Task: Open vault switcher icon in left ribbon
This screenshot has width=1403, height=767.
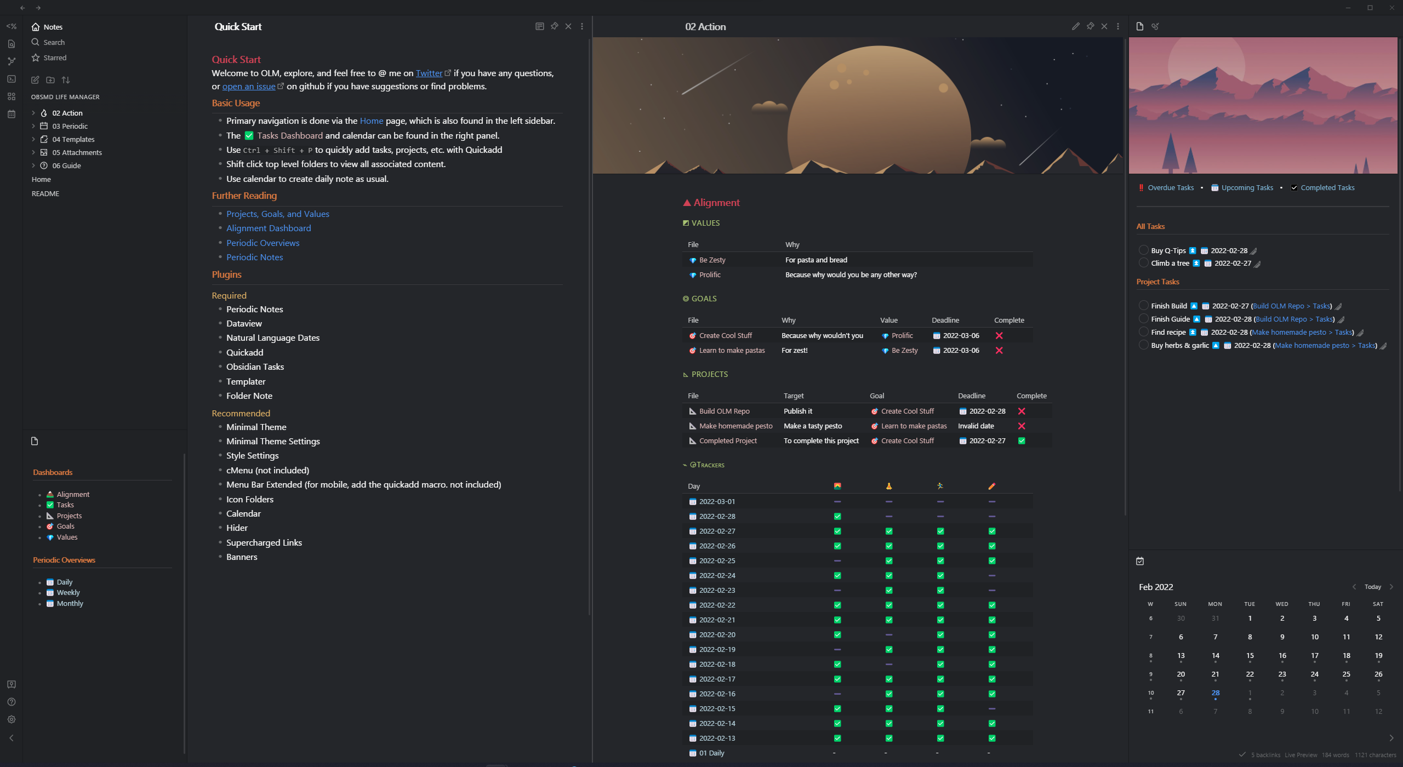Action: (x=11, y=684)
